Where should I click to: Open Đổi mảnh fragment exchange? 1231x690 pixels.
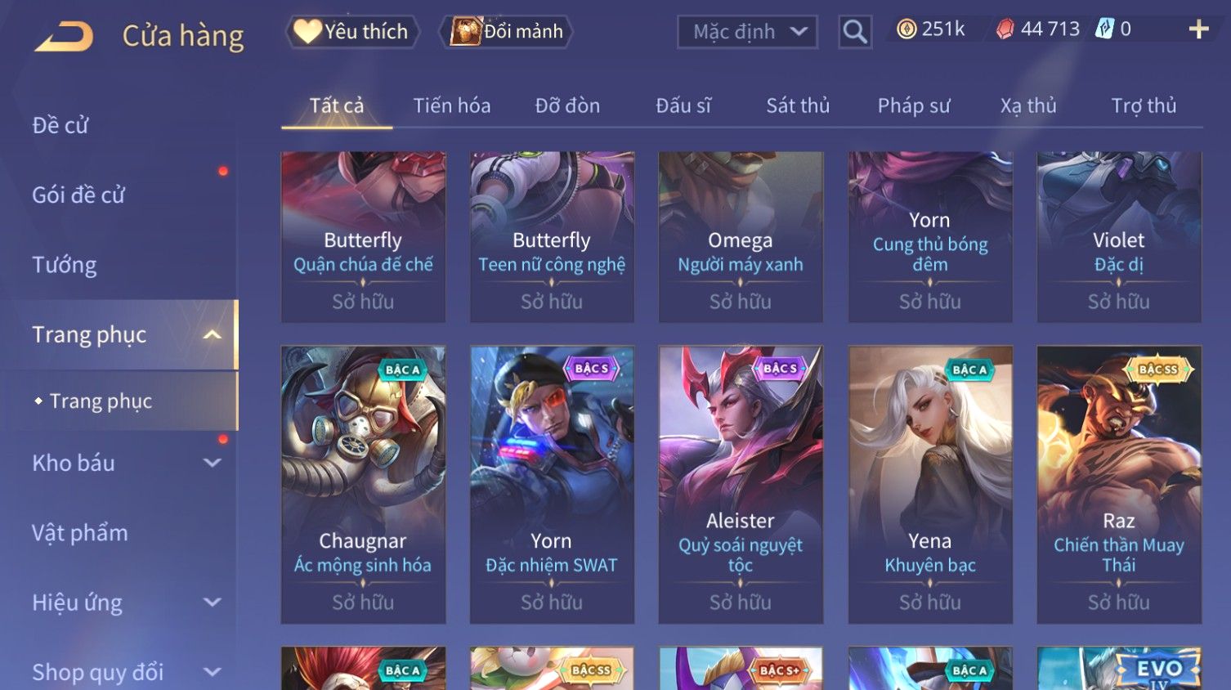point(507,32)
